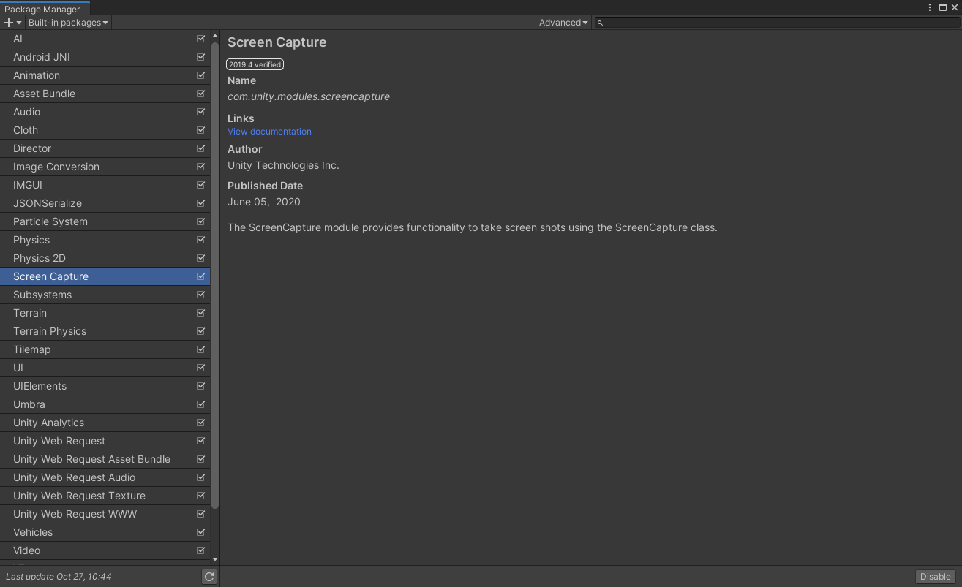
Task: Click the refresh packages icon
Action: [208, 576]
